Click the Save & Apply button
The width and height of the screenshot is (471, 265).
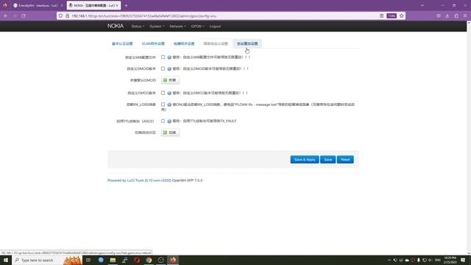point(305,160)
